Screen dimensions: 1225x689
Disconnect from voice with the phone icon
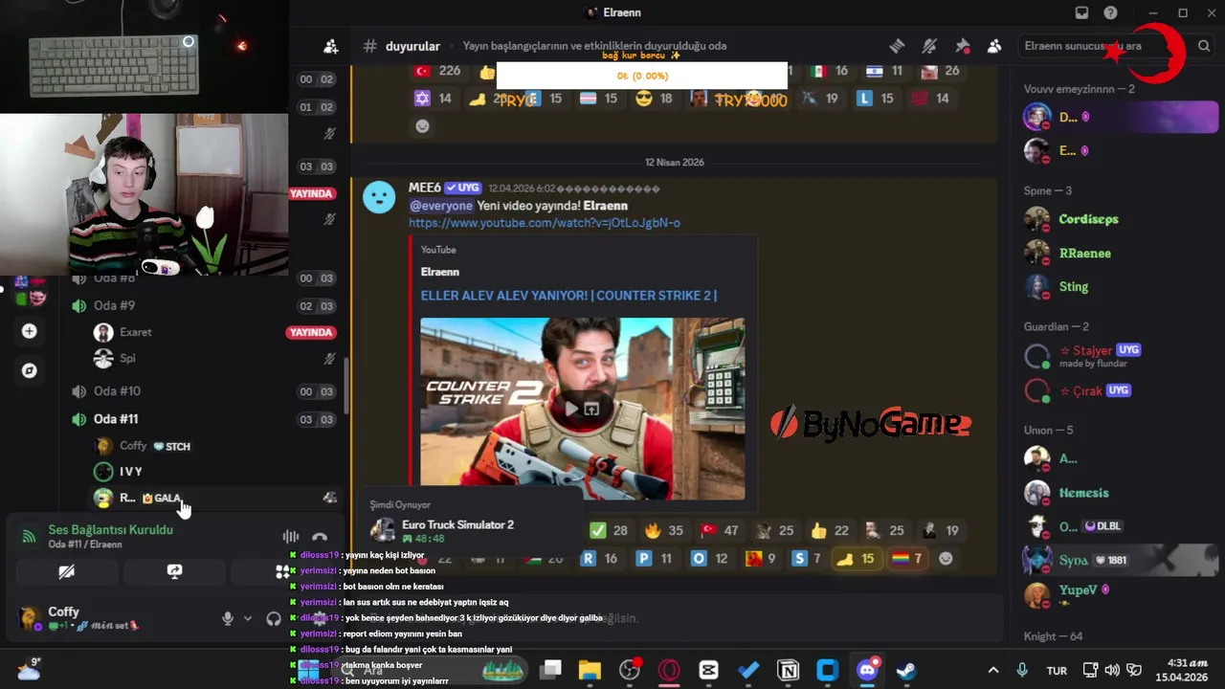click(x=320, y=537)
